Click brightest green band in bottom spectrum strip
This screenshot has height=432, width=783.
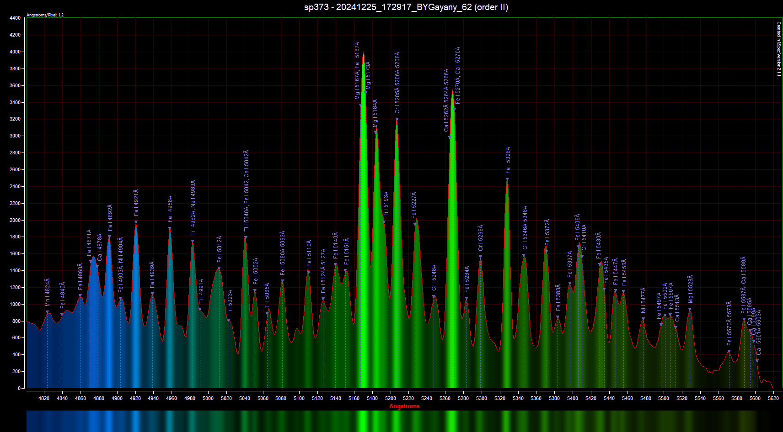pos(363,421)
